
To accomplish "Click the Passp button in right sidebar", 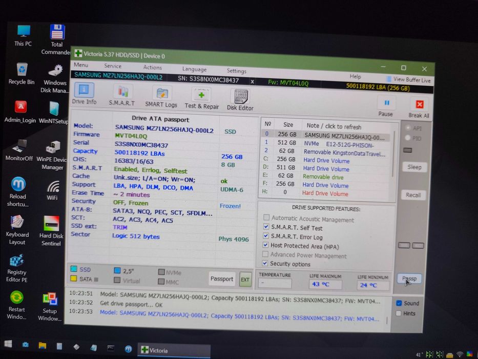I will 409,278.
